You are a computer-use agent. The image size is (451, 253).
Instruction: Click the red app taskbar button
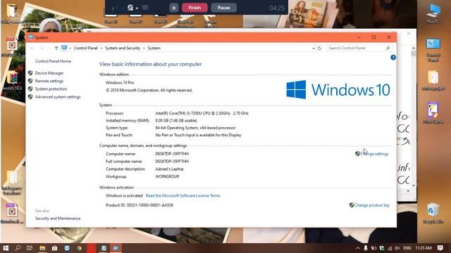click(x=92, y=248)
